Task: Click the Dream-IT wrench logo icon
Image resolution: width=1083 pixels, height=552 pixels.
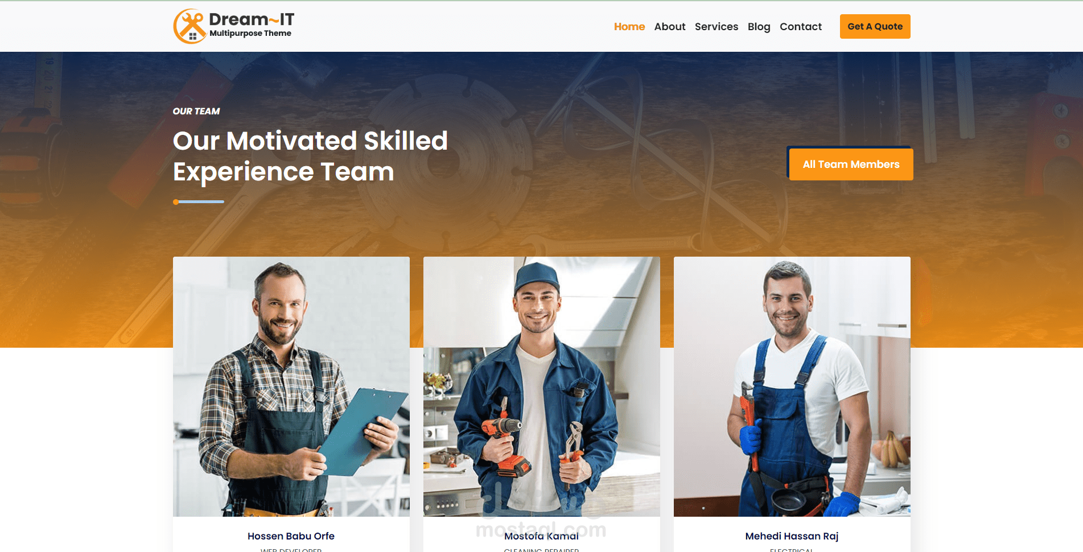Action: pos(190,26)
